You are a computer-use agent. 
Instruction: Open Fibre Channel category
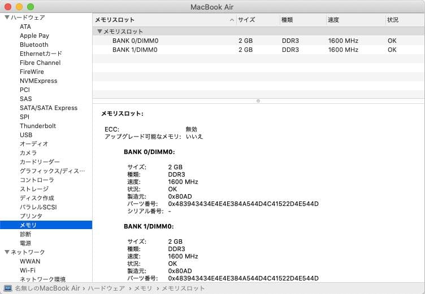pos(40,63)
